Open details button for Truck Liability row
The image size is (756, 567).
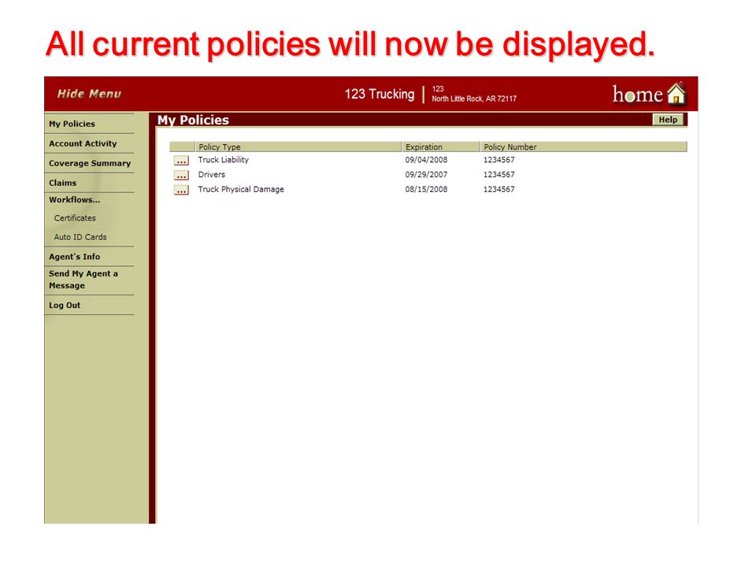(181, 161)
